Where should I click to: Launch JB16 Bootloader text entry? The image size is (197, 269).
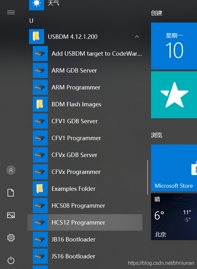(x=73, y=240)
